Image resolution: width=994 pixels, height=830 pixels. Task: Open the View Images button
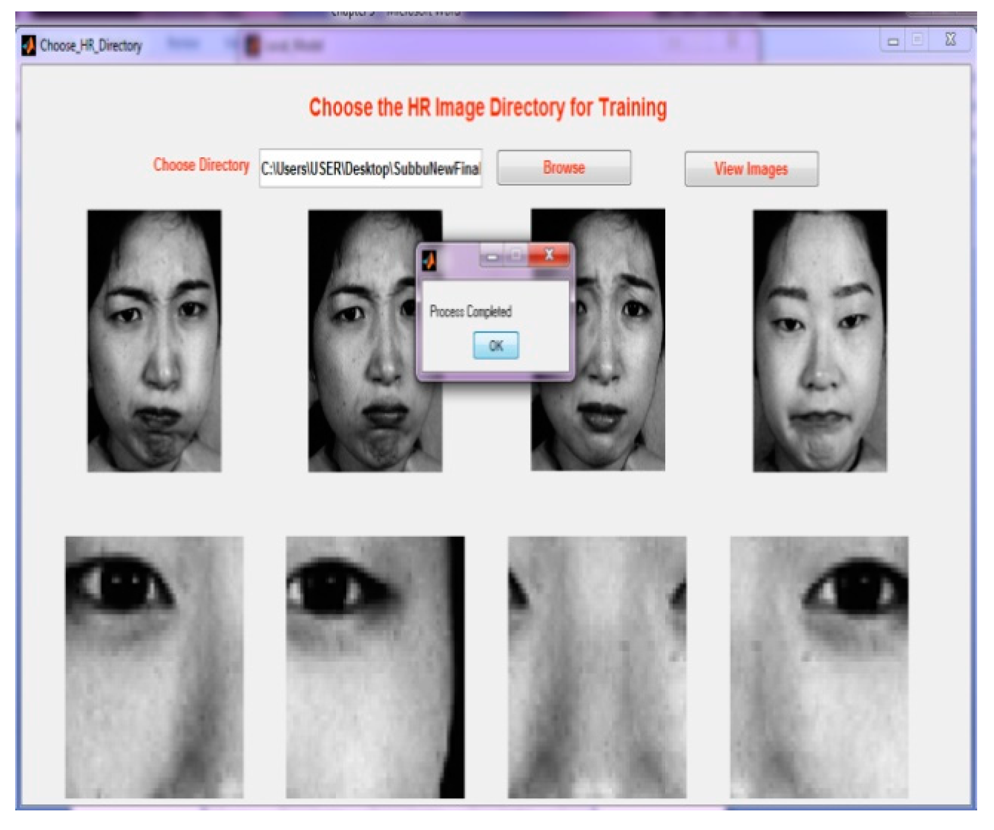click(751, 169)
